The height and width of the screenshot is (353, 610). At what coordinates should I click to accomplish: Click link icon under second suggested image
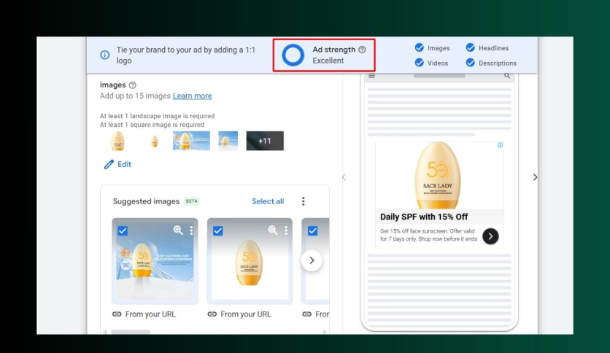point(212,314)
